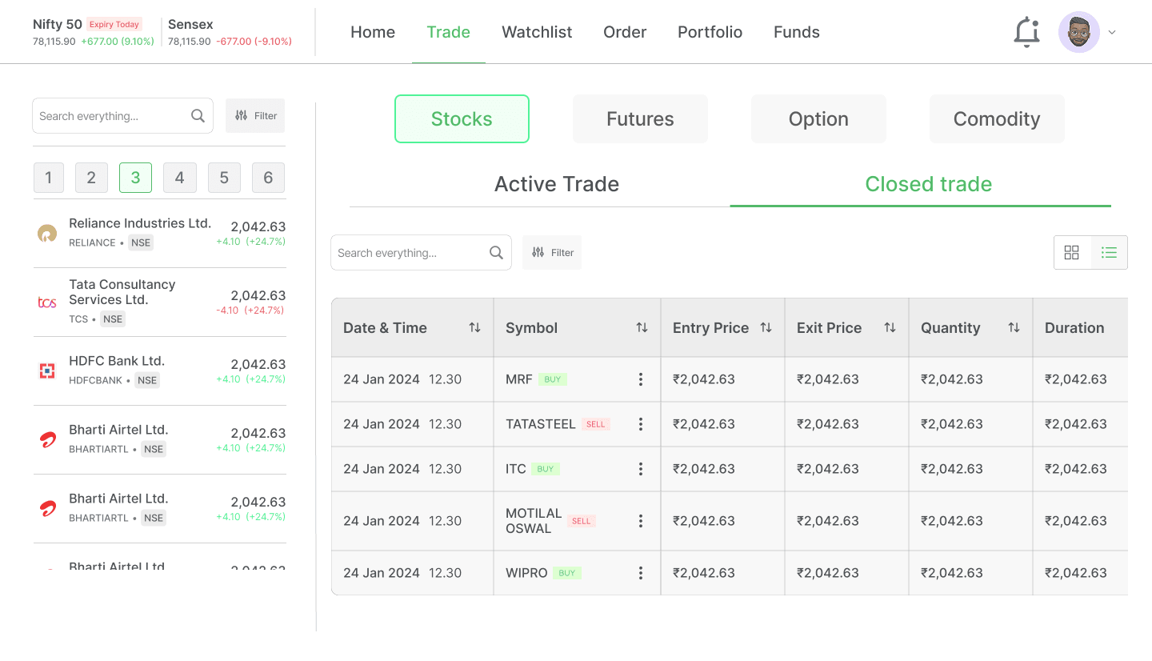Select watchlist page 3

tap(135, 178)
